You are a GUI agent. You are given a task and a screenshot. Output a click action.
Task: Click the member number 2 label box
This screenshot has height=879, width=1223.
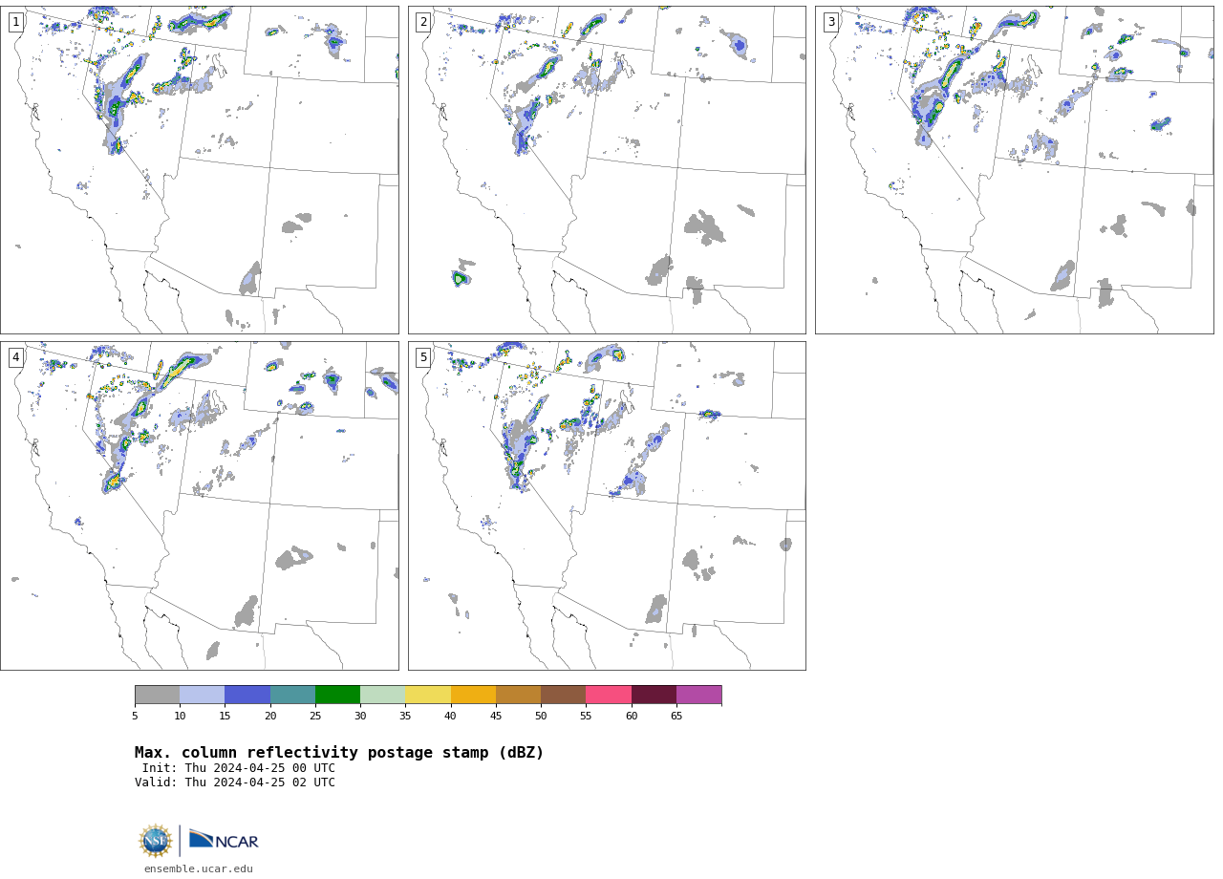click(423, 22)
